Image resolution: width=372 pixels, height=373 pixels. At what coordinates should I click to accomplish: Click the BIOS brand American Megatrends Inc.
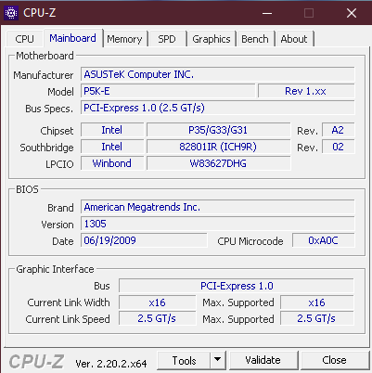[218, 207]
